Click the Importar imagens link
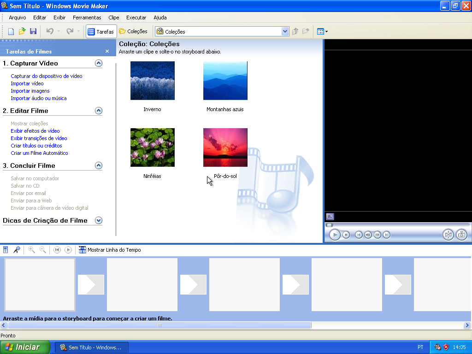 tap(30, 91)
